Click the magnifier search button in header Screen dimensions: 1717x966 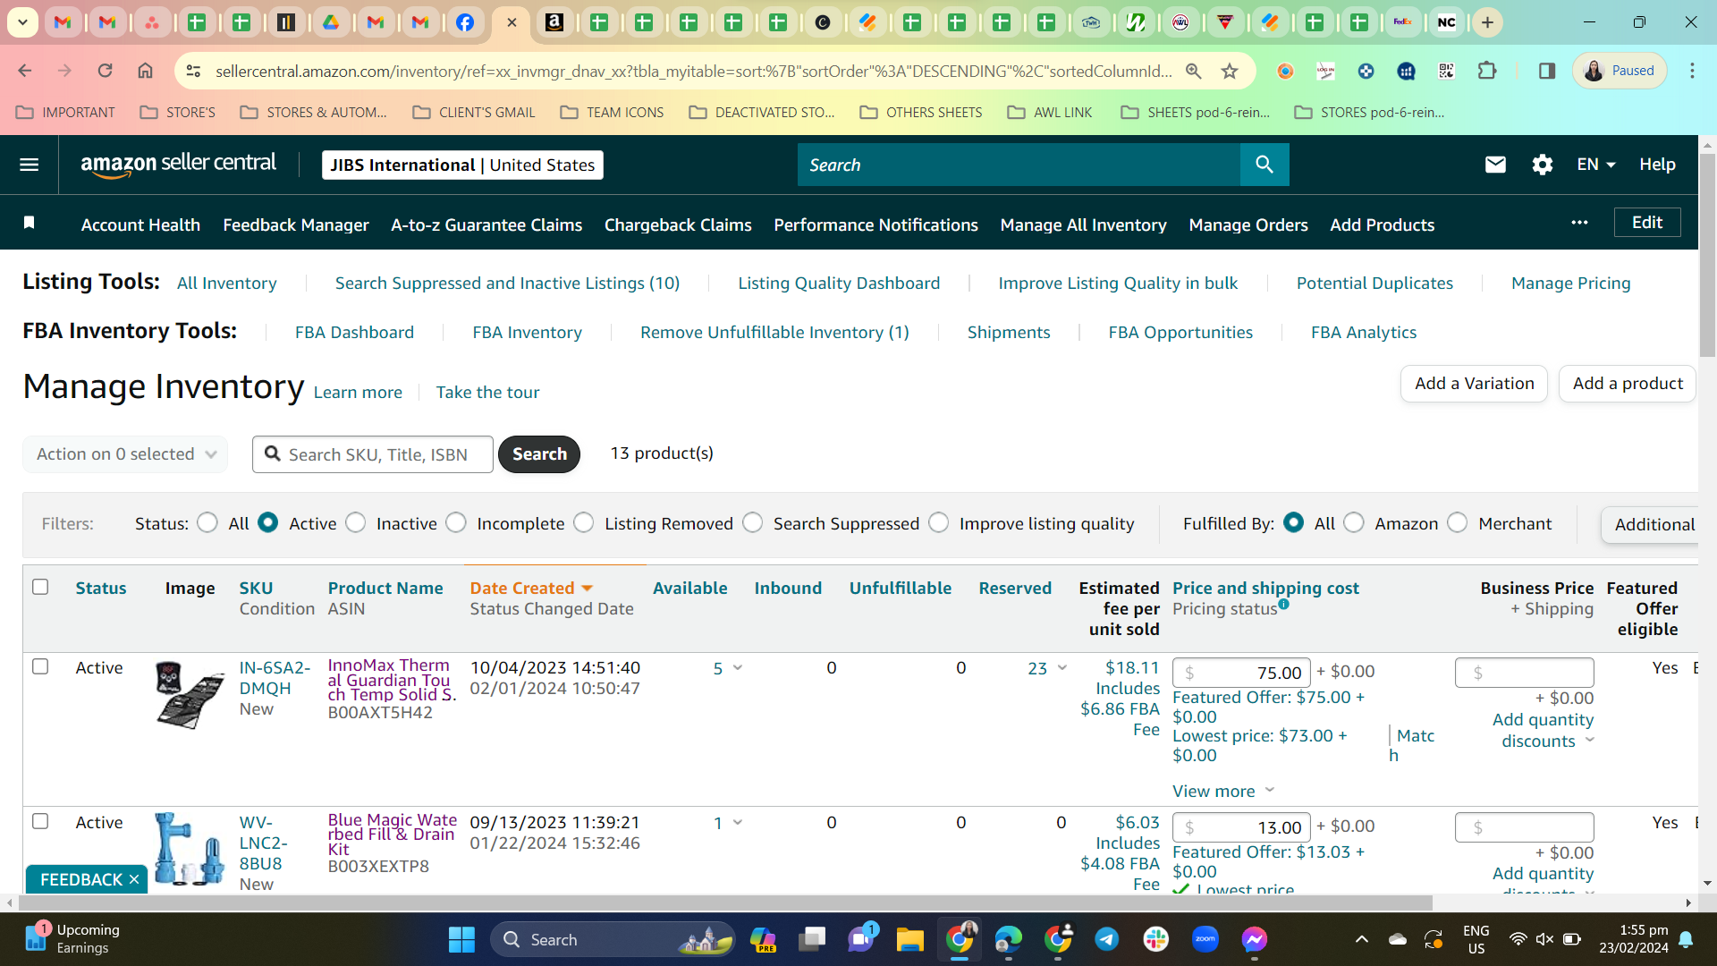(1264, 165)
